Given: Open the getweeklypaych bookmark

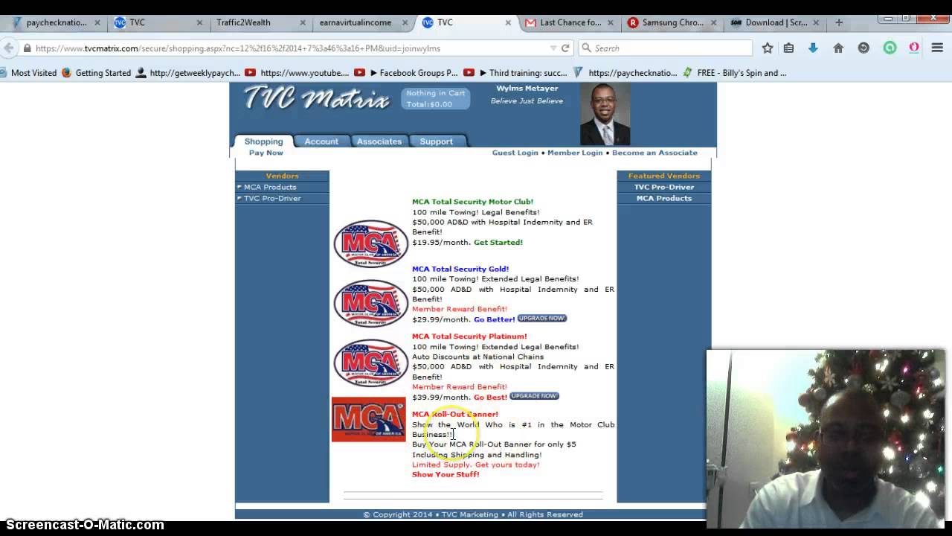Looking at the screenshot, I should pyautogui.click(x=188, y=73).
